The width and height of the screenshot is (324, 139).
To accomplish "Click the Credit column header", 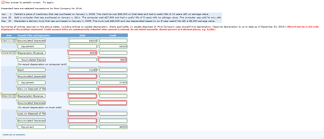I will coord(113,35).
